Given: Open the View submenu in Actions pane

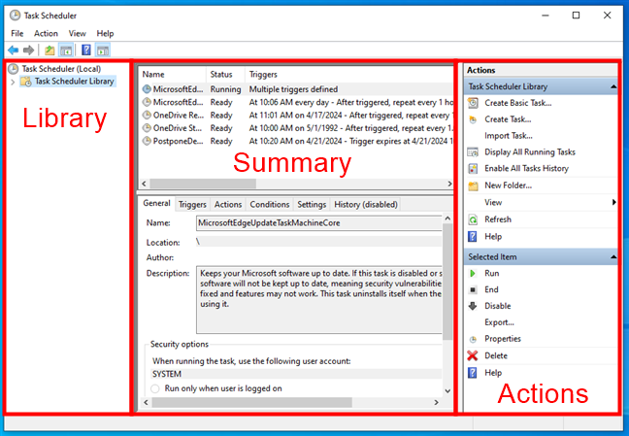Looking at the screenshot, I should click(541, 202).
